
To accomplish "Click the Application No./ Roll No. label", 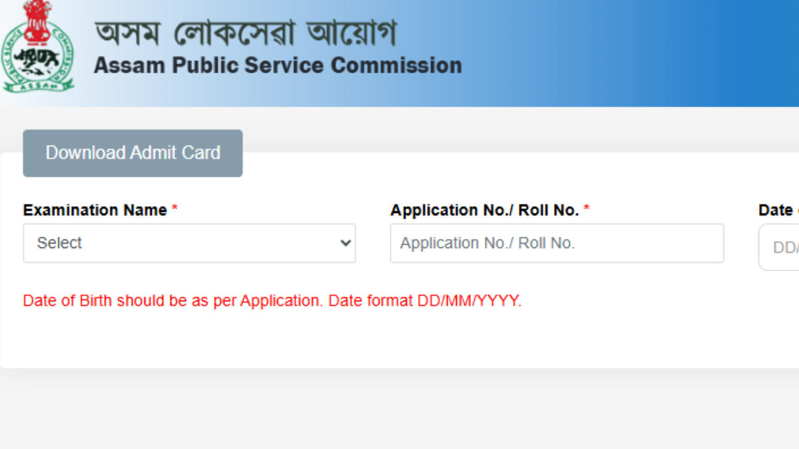I will pyautogui.click(x=484, y=210).
